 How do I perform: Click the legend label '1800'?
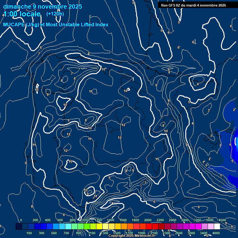(x=135, y=220)
